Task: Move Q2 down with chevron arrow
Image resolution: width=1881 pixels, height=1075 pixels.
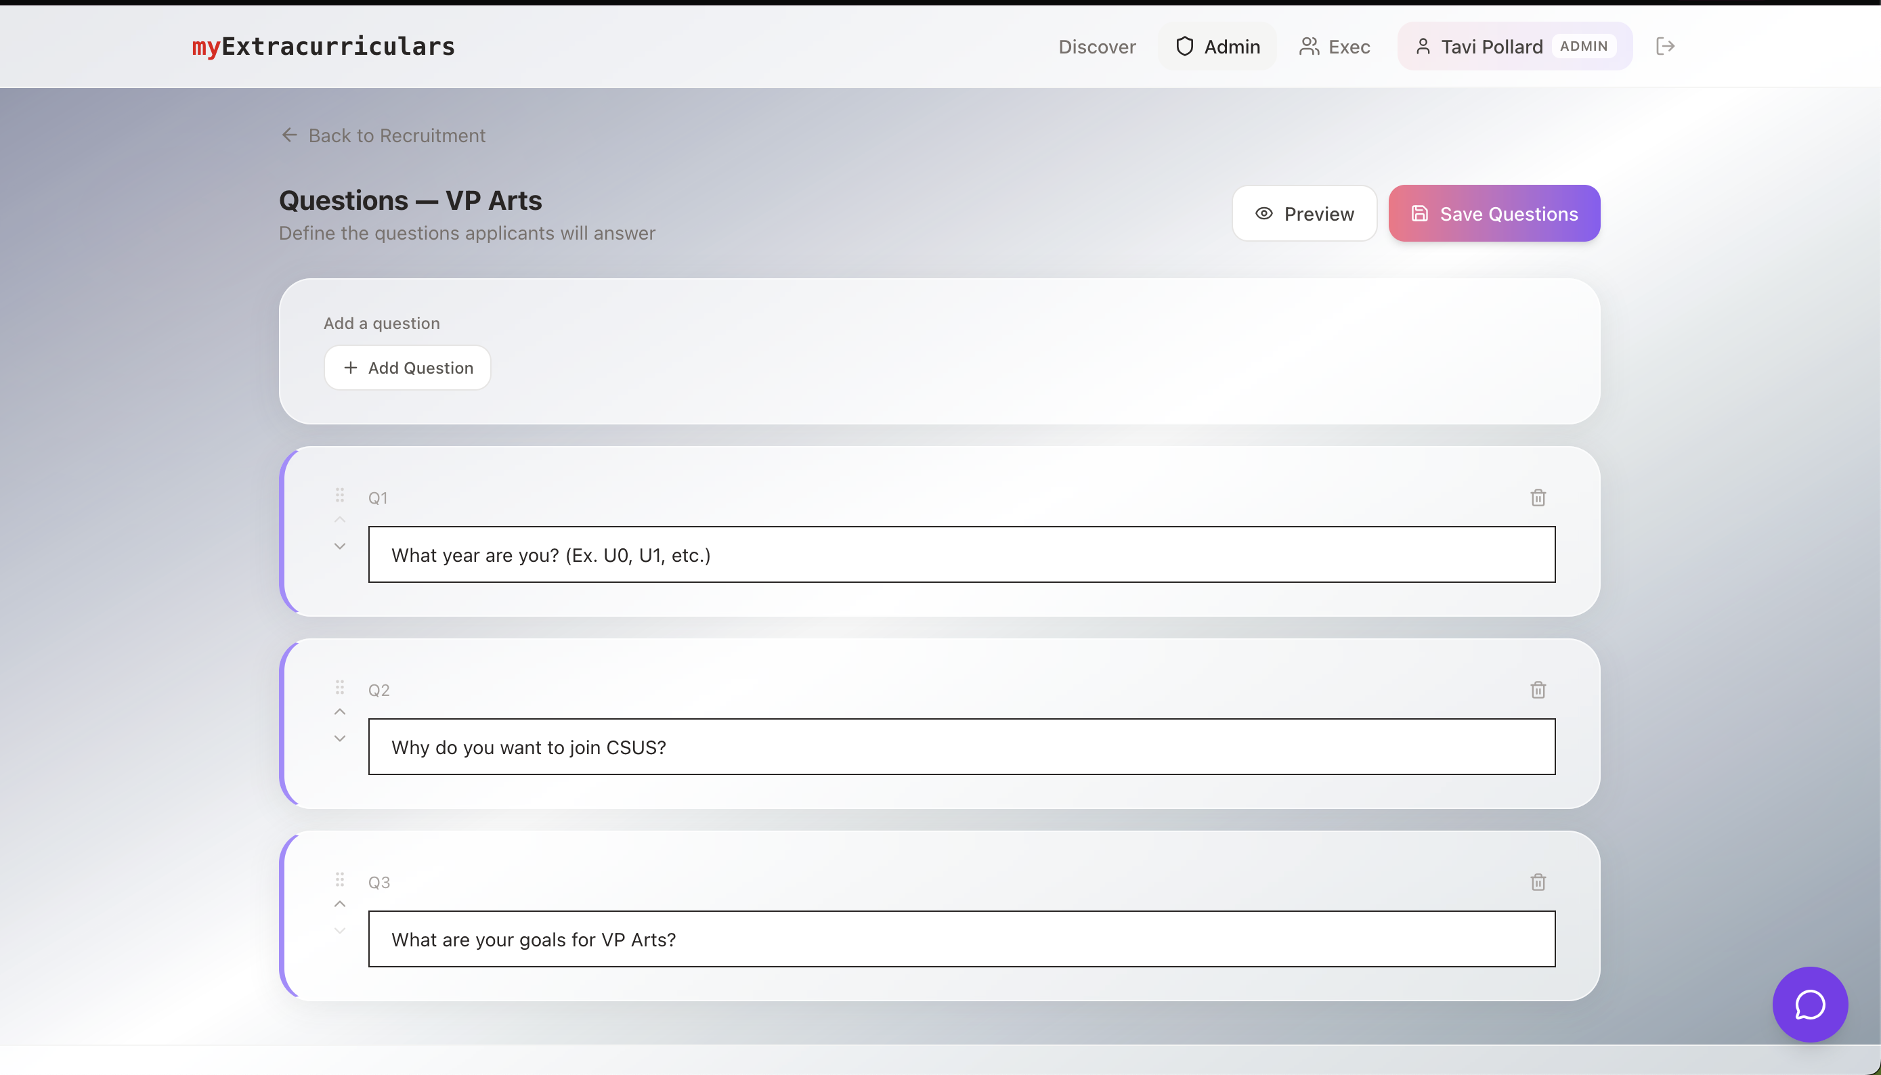Action: coord(340,739)
